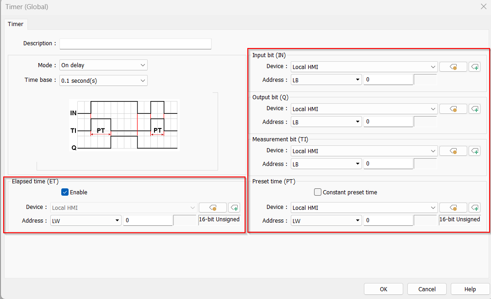Open the Mode dropdown showing On delay
Screen dimensions: 491x299
(x=103, y=65)
